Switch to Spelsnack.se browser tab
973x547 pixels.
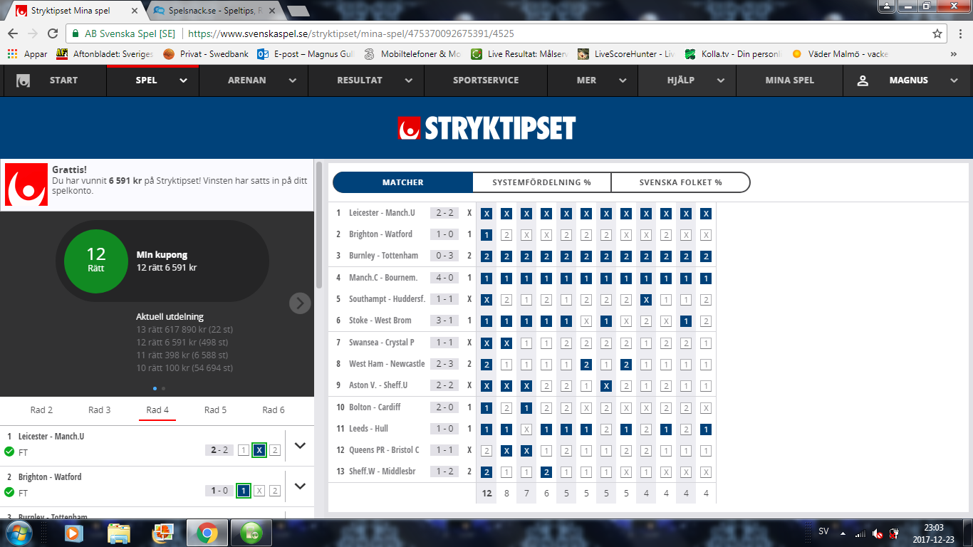point(216,11)
